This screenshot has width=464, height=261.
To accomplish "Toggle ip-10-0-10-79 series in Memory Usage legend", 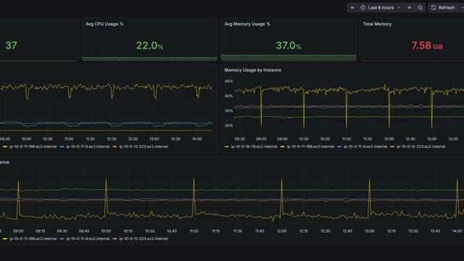I will 254,146.
